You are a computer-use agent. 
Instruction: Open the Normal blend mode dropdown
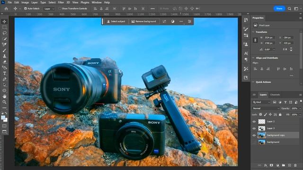tap(266, 108)
